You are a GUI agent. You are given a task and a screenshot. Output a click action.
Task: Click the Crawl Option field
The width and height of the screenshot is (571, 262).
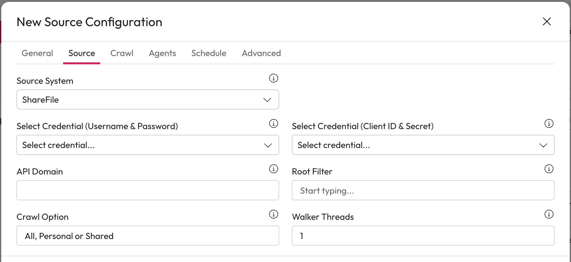tap(147, 236)
